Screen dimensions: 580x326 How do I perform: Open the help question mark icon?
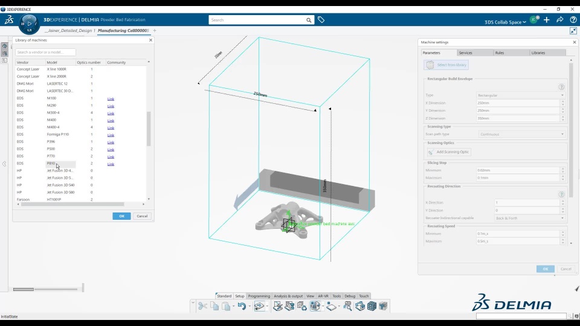click(573, 20)
